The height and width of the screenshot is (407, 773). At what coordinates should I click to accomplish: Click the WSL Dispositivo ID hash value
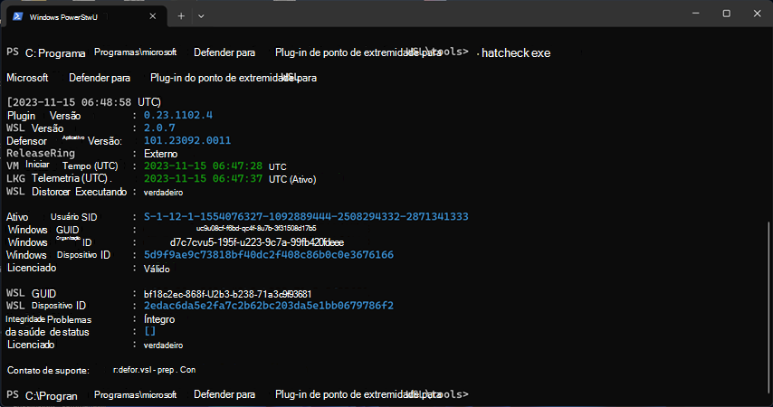pyautogui.click(x=269, y=306)
